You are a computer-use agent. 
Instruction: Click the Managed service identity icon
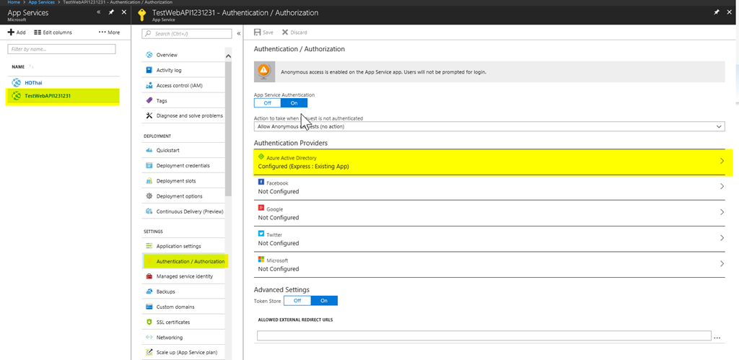pyautogui.click(x=149, y=276)
